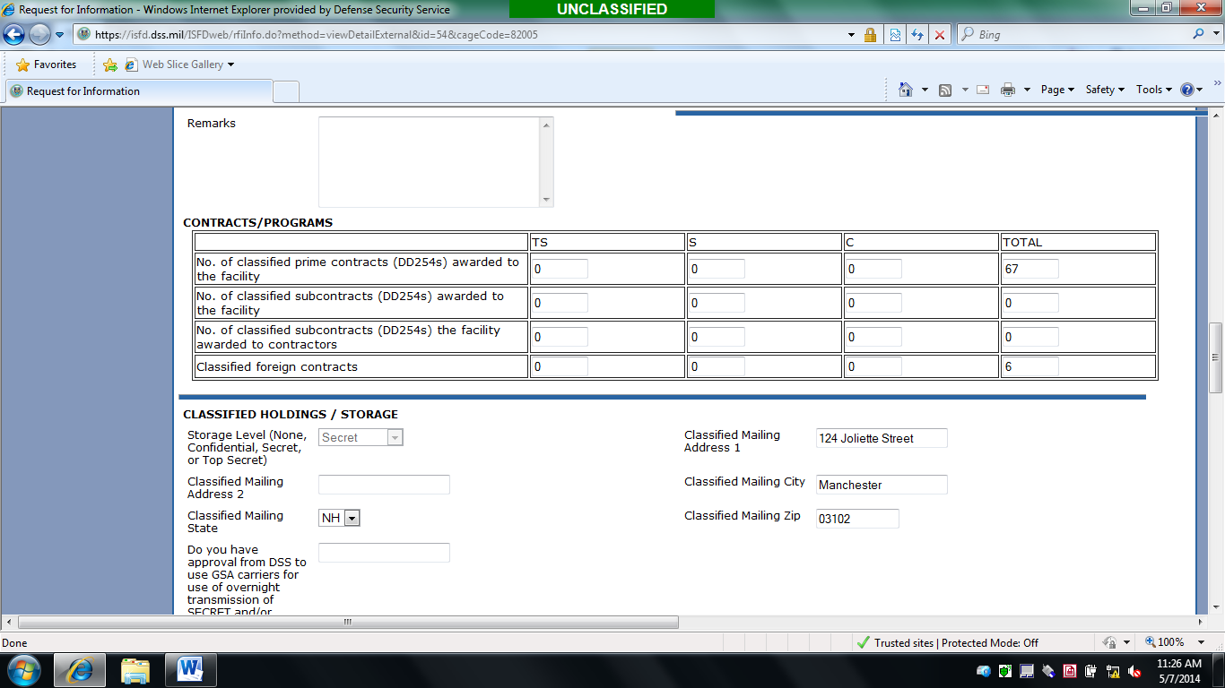
Task: Expand the Home button dropdown arrow
Action: coord(925,90)
